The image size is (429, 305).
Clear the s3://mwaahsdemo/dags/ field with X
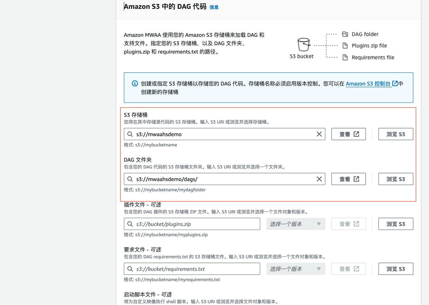click(x=319, y=179)
